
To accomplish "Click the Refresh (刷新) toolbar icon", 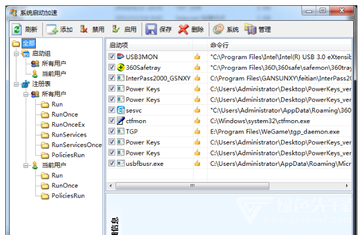I will (x=16, y=29).
